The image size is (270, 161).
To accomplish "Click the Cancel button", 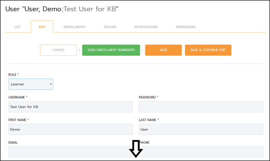I will (58, 50).
